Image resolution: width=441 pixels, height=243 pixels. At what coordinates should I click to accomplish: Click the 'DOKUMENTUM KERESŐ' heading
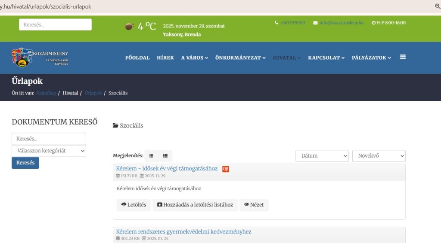(x=55, y=122)
